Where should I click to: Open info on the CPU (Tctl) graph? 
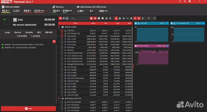pos(167,23)
